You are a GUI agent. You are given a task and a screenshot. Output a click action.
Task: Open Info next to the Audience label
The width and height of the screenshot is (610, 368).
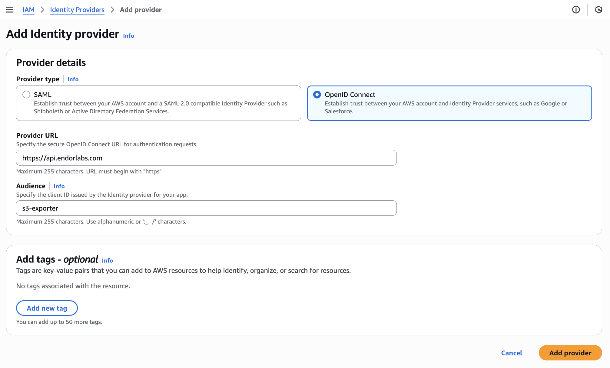[x=59, y=186]
